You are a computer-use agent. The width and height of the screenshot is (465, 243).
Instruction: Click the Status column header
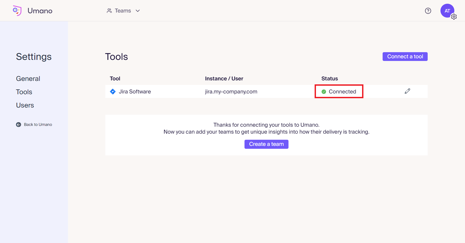330,79
